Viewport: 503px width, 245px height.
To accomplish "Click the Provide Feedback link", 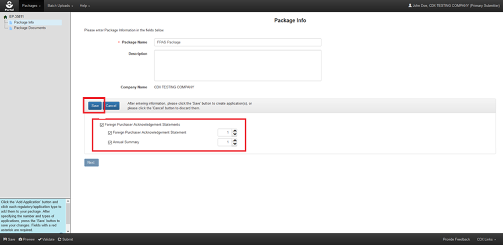I will (456, 239).
